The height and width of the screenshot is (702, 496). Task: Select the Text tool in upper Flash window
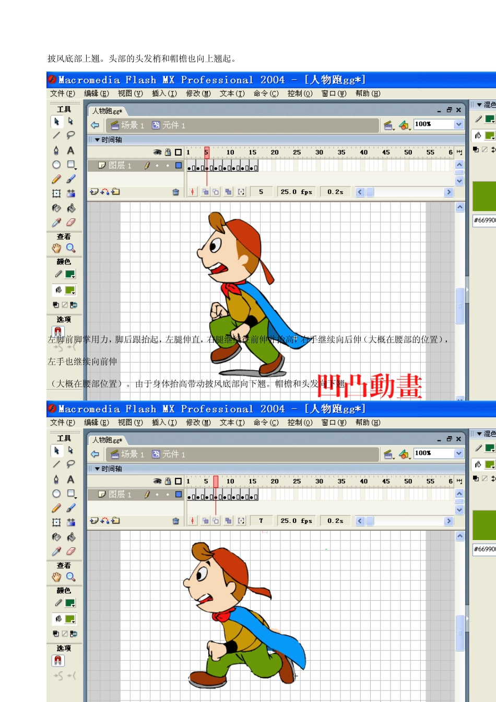point(70,150)
